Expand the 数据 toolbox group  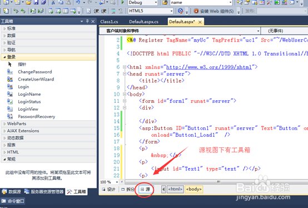tap(48, 36)
